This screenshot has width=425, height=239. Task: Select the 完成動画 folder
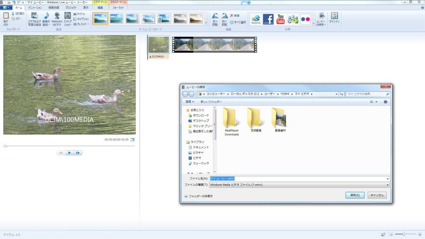256,120
